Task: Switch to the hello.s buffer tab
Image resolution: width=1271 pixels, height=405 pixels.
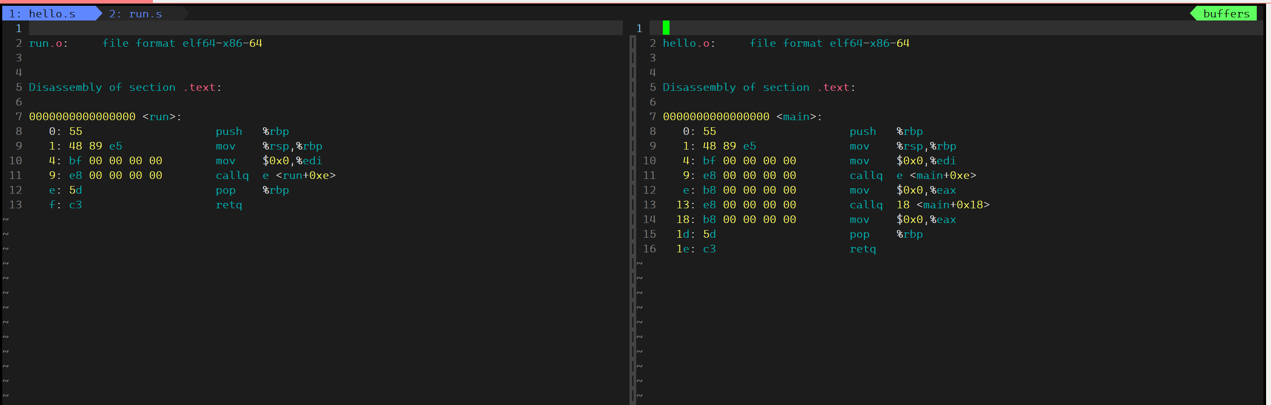Action: point(49,14)
